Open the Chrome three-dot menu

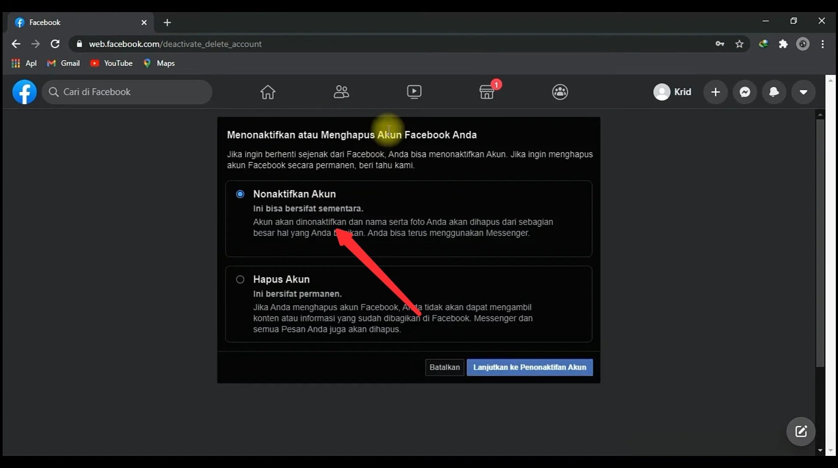click(x=823, y=44)
